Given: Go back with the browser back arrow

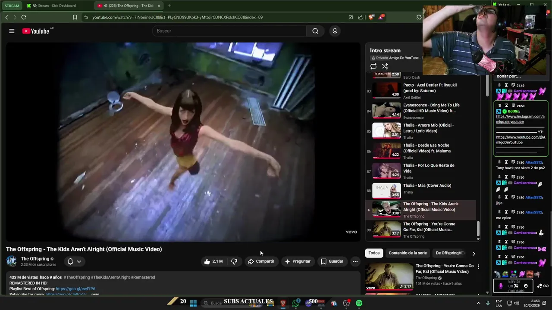Looking at the screenshot, I should point(6,17).
